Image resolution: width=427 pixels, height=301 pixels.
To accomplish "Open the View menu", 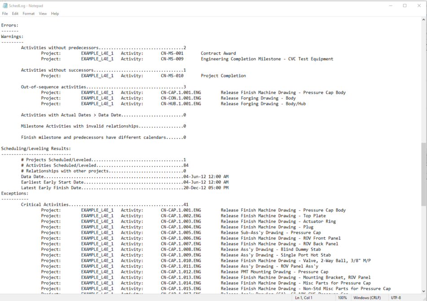I will (x=43, y=13).
